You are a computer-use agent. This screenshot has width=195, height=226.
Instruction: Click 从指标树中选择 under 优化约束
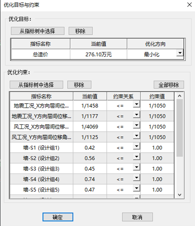[x=36, y=85]
